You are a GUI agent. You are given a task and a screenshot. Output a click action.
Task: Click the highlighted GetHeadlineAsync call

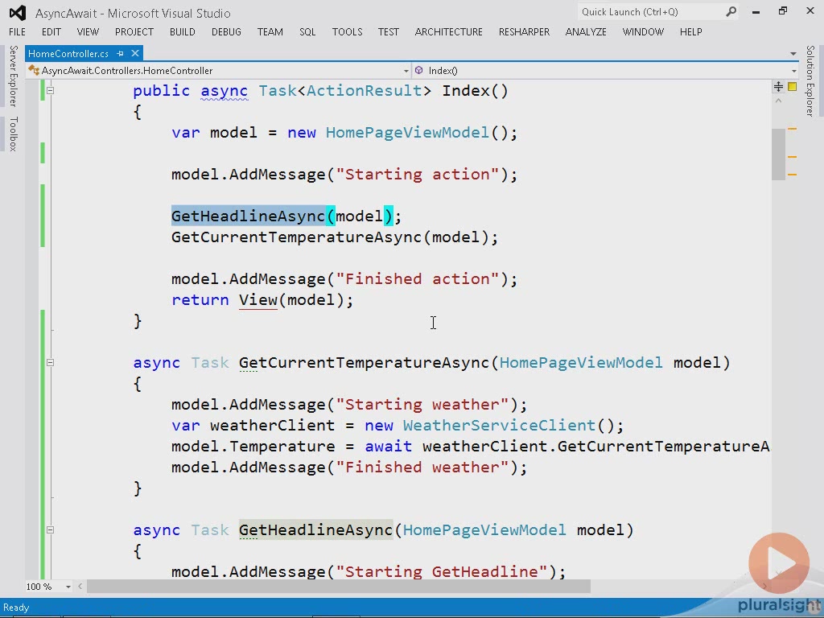click(x=248, y=216)
